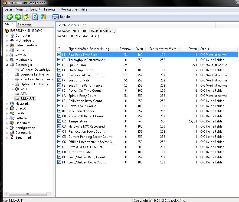Open the Werkzeuge menu

pos(69,9)
